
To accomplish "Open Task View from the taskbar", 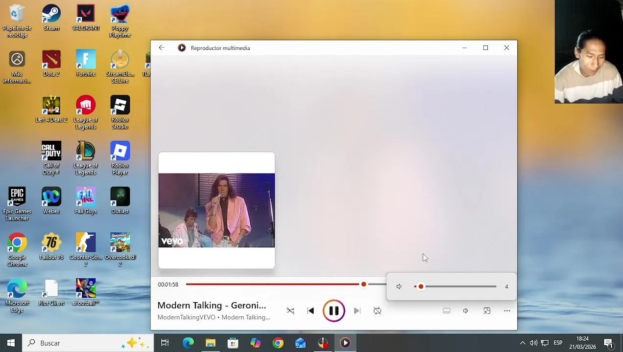I will tap(165, 343).
